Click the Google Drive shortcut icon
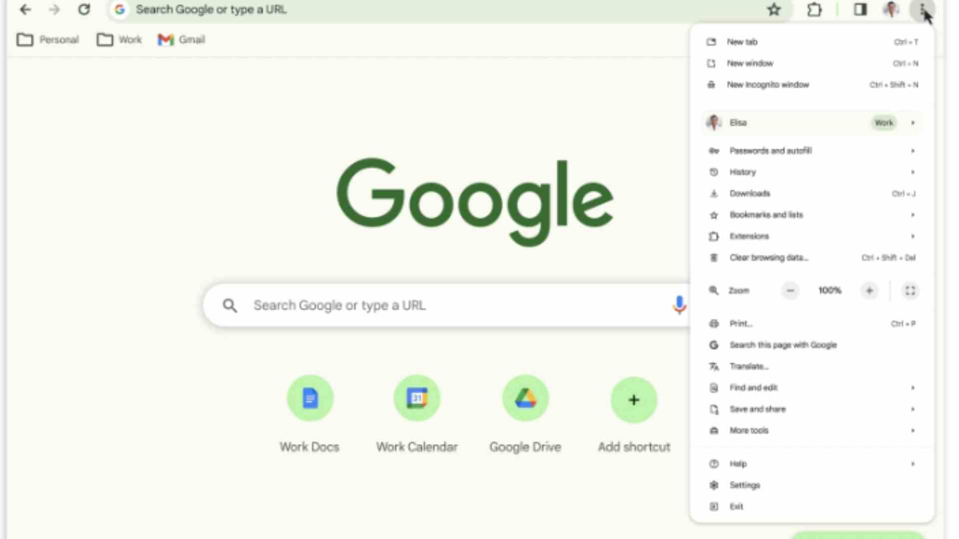Screen dimensions: 959x539 [525, 399]
